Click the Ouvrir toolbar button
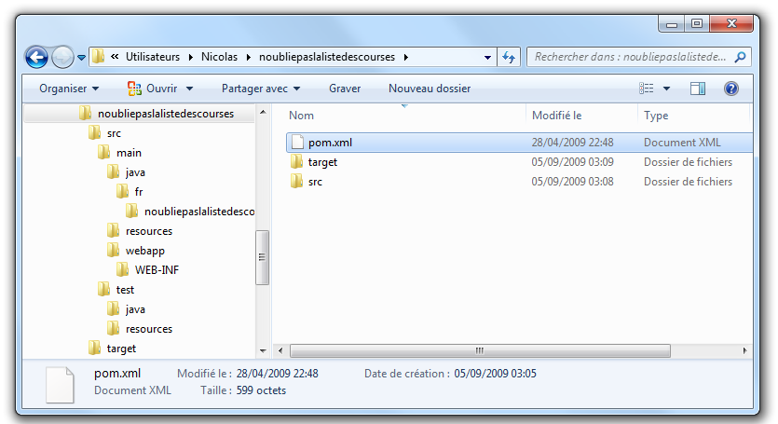The image size is (778, 424). click(159, 89)
